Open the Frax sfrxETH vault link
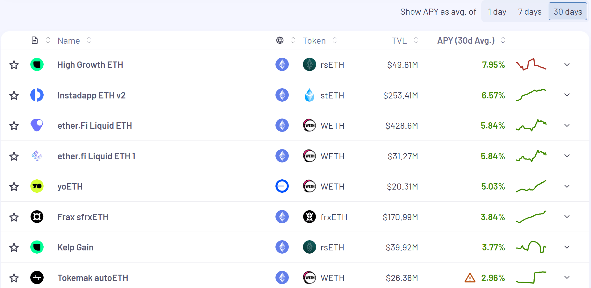 pyautogui.click(x=83, y=217)
